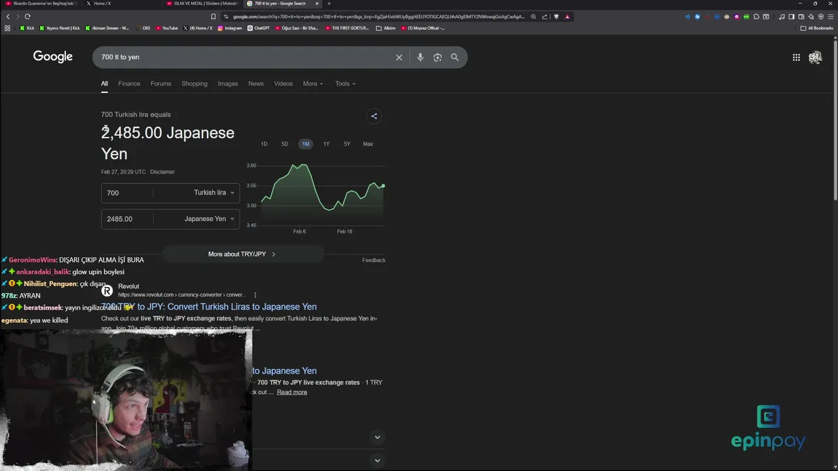Expand the first collapsed question chevron
The height and width of the screenshot is (471, 838).
click(377, 437)
